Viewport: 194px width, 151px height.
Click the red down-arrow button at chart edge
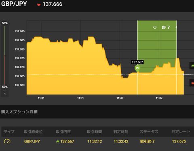(192, 83)
